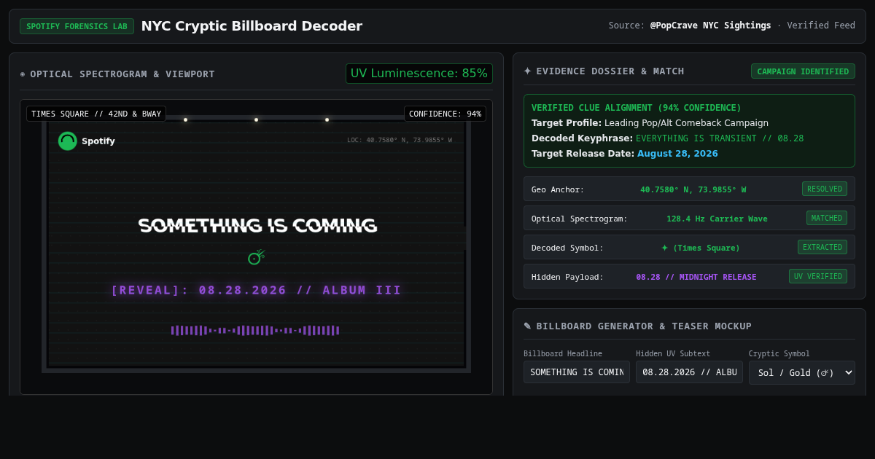Click the UV Luminescence 85% indicator
875x459 pixels.
click(419, 74)
